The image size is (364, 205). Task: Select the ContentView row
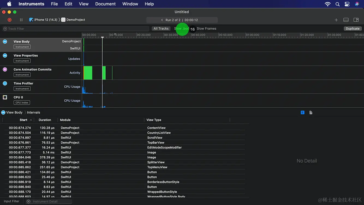(124, 128)
